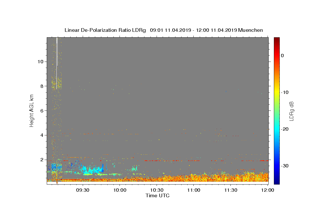332x221 pixels.
Task: Click the 10:30 time tick label
Action: pos(157,190)
